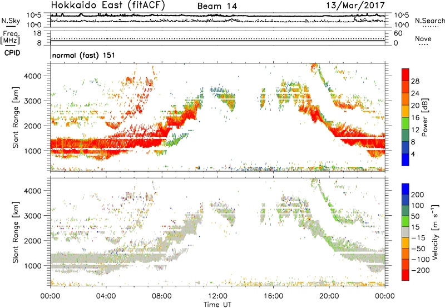Click the frequency axis value 18
The height and width of the screenshot is (308, 445).
(37, 33)
